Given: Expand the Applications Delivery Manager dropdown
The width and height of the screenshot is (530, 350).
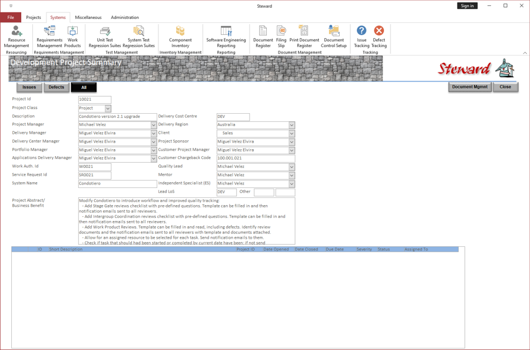Looking at the screenshot, I should 154,159.
